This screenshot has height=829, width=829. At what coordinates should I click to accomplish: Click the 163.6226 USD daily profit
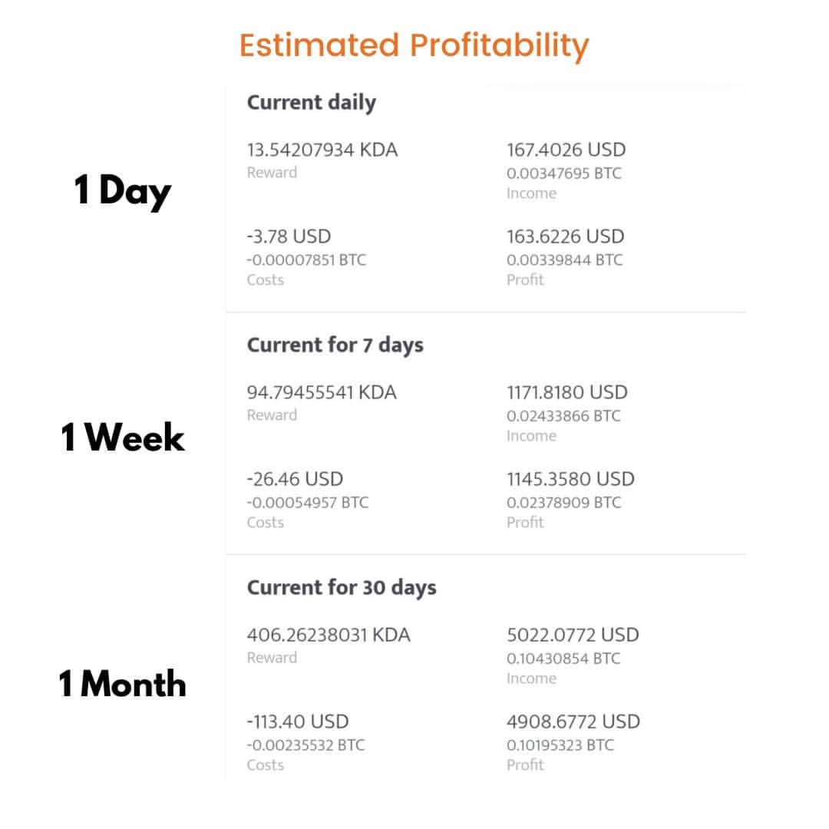pyautogui.click(x=566, y=236)
